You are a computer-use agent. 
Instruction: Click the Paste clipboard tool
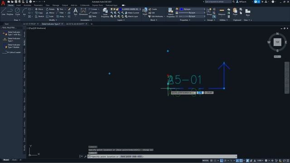(x=235, y=12)
